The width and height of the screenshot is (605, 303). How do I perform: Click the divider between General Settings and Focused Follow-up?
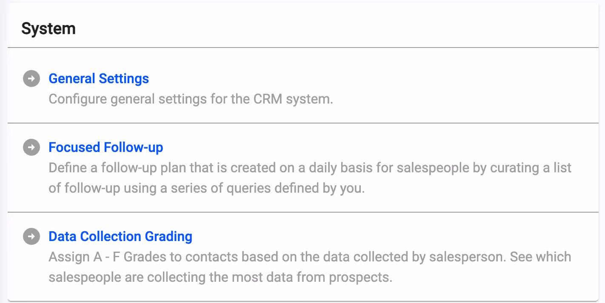[x=303, y=123]
